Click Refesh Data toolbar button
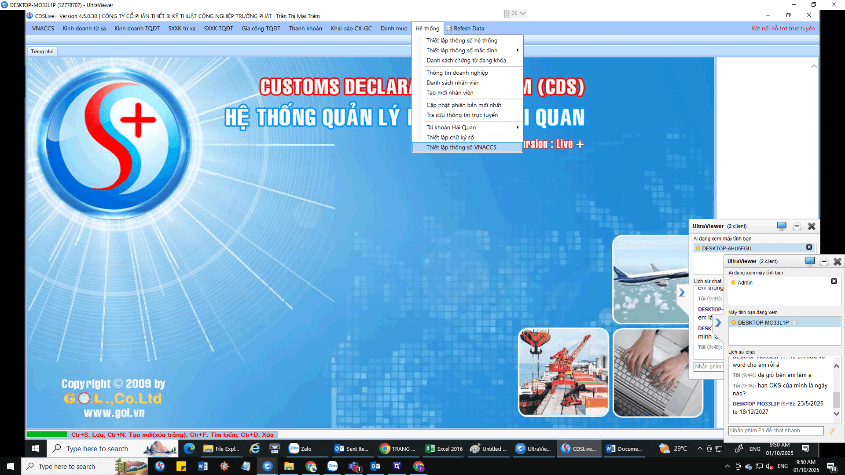This screenshot has width=845, height=475. [x=465, y=29]
